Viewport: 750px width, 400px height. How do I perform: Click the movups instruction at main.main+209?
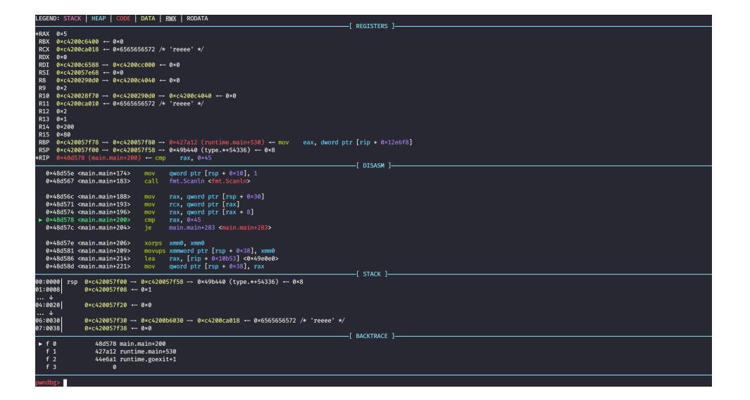pos(209,250)
